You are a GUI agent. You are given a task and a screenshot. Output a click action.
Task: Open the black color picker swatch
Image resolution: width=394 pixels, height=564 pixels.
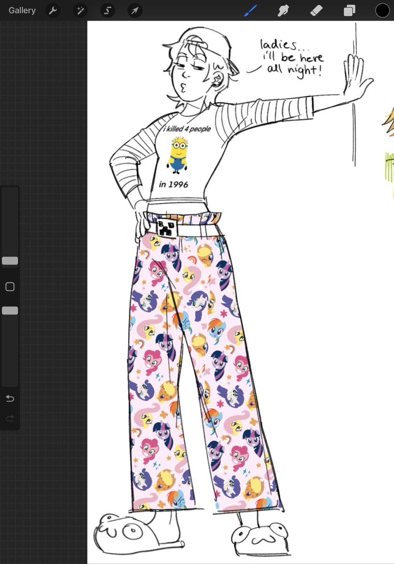[x=382, y=10]
